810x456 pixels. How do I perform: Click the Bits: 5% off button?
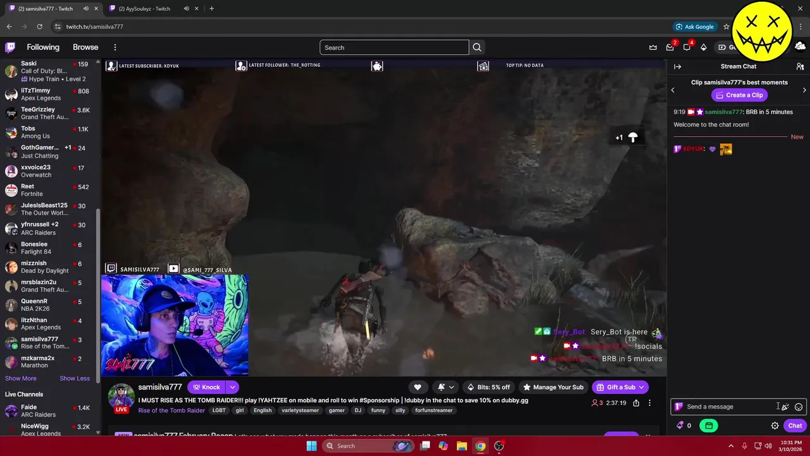(x=489, y=387)
